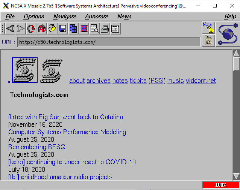This screenshot has height=190, width=240.
Task: Follow the 'about' link
Action: pos(77,81)
